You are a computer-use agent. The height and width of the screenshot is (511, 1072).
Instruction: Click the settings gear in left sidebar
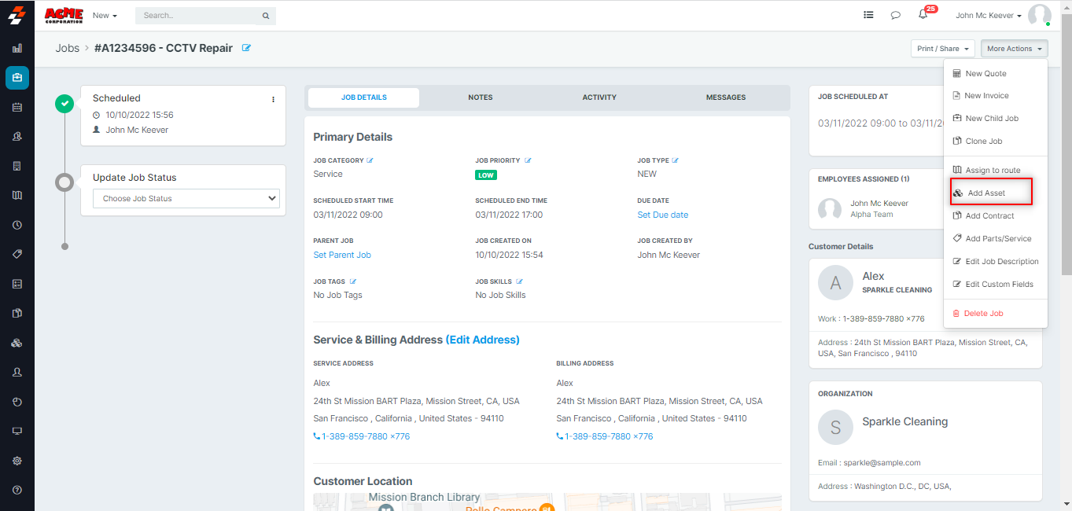coord(17,461)
